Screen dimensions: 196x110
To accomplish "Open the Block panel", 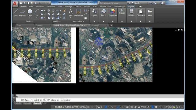I will click(x=104, y=13).
